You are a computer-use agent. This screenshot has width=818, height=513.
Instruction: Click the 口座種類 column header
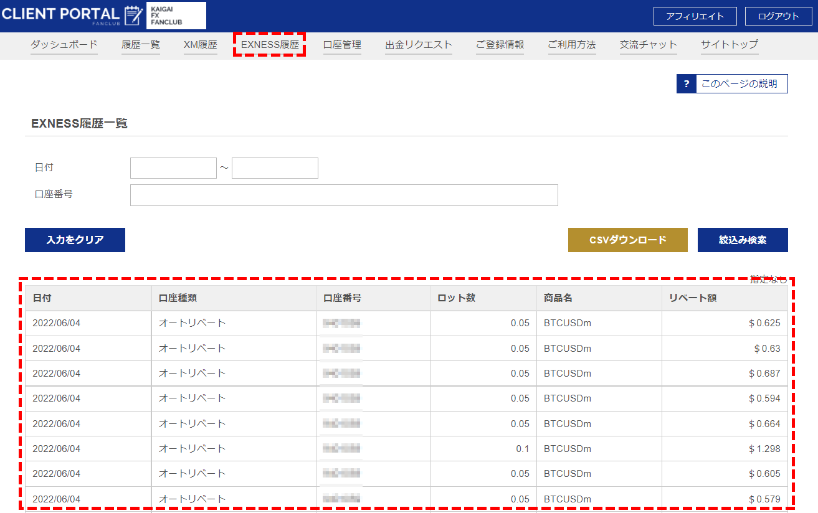click(234, 298)
